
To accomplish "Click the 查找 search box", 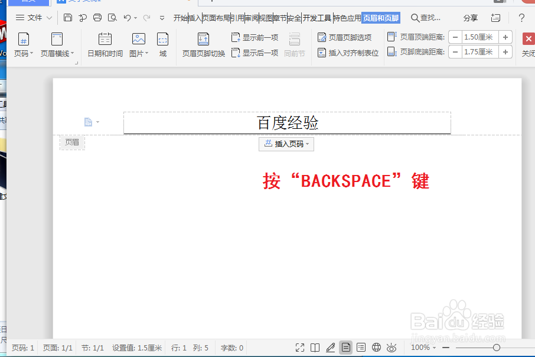I will coord(426,18).
